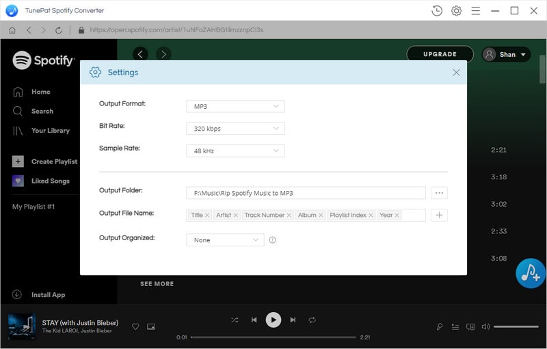The image size is (547, 349).
Task: Mute the volume speaker icon
Action: (x=485, y=326)
